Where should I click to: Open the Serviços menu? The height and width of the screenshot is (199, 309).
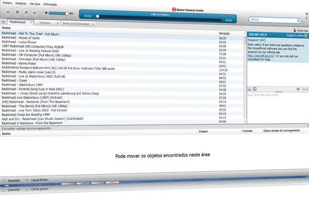click(x=35, y=4)
